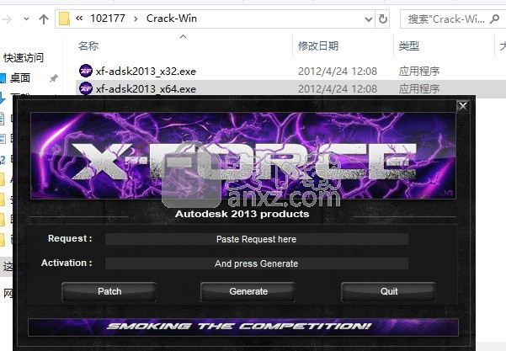
Task: Click the Patch button
Action: point(109,291)
